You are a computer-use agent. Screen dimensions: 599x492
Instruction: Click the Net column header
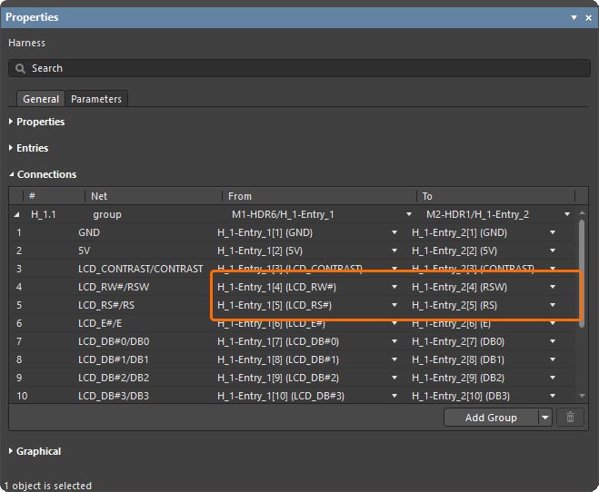pyautogui.click(x=100, y=196)
